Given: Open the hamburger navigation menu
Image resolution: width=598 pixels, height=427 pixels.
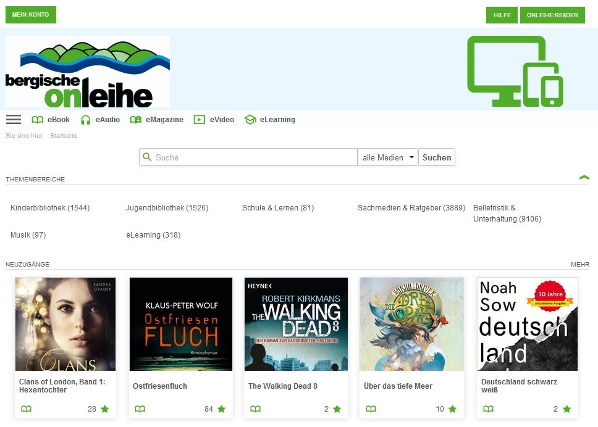Looking at the screenshot, I should 14,120.
